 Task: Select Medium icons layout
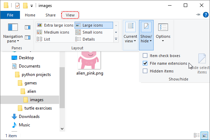[53, 32]
